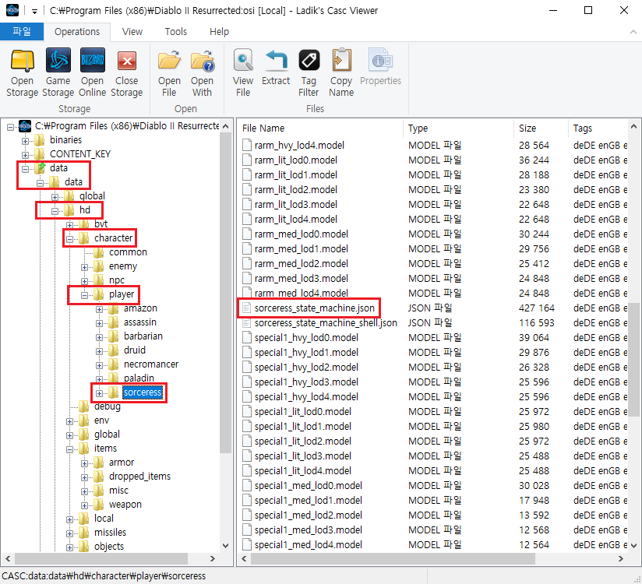Open the Help ribbon tab
642x584 pixels.
point(219,31)
